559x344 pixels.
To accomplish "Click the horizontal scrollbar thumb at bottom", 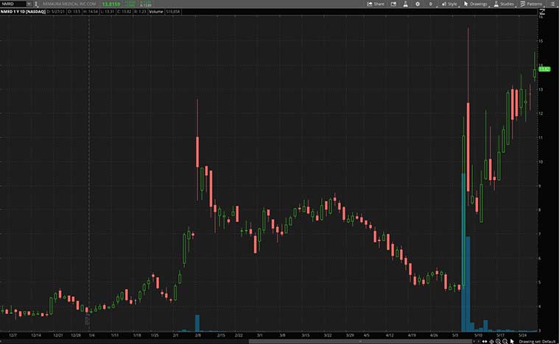I will [x=360, y=342].
